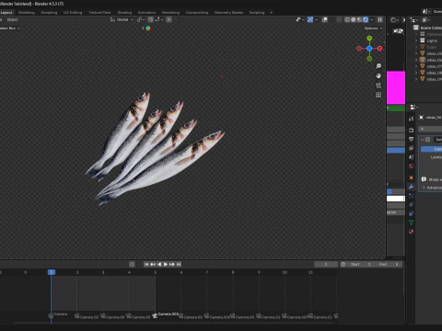Go to the Animation workspace tab
The width and height of the screenshot is (442, 331).
click(146, 13)
